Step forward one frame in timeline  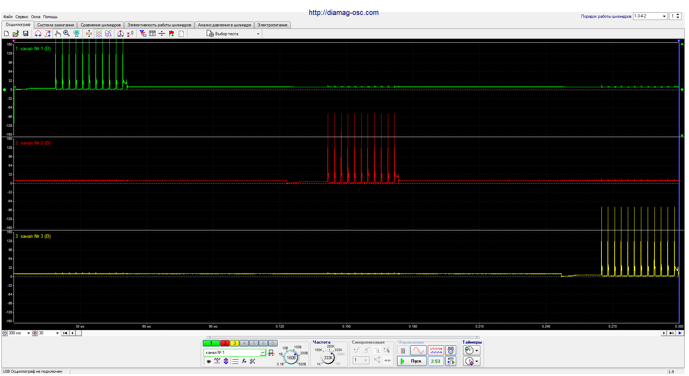(x=664, y=333)
